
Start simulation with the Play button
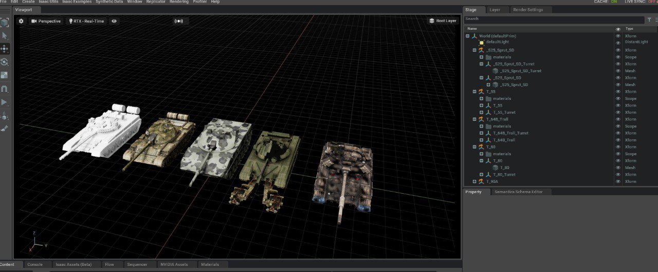tap(5, 102)
